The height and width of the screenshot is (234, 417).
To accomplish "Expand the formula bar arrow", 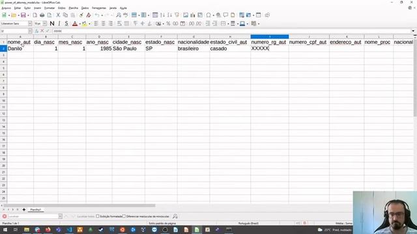I will [x=413, y=31].
